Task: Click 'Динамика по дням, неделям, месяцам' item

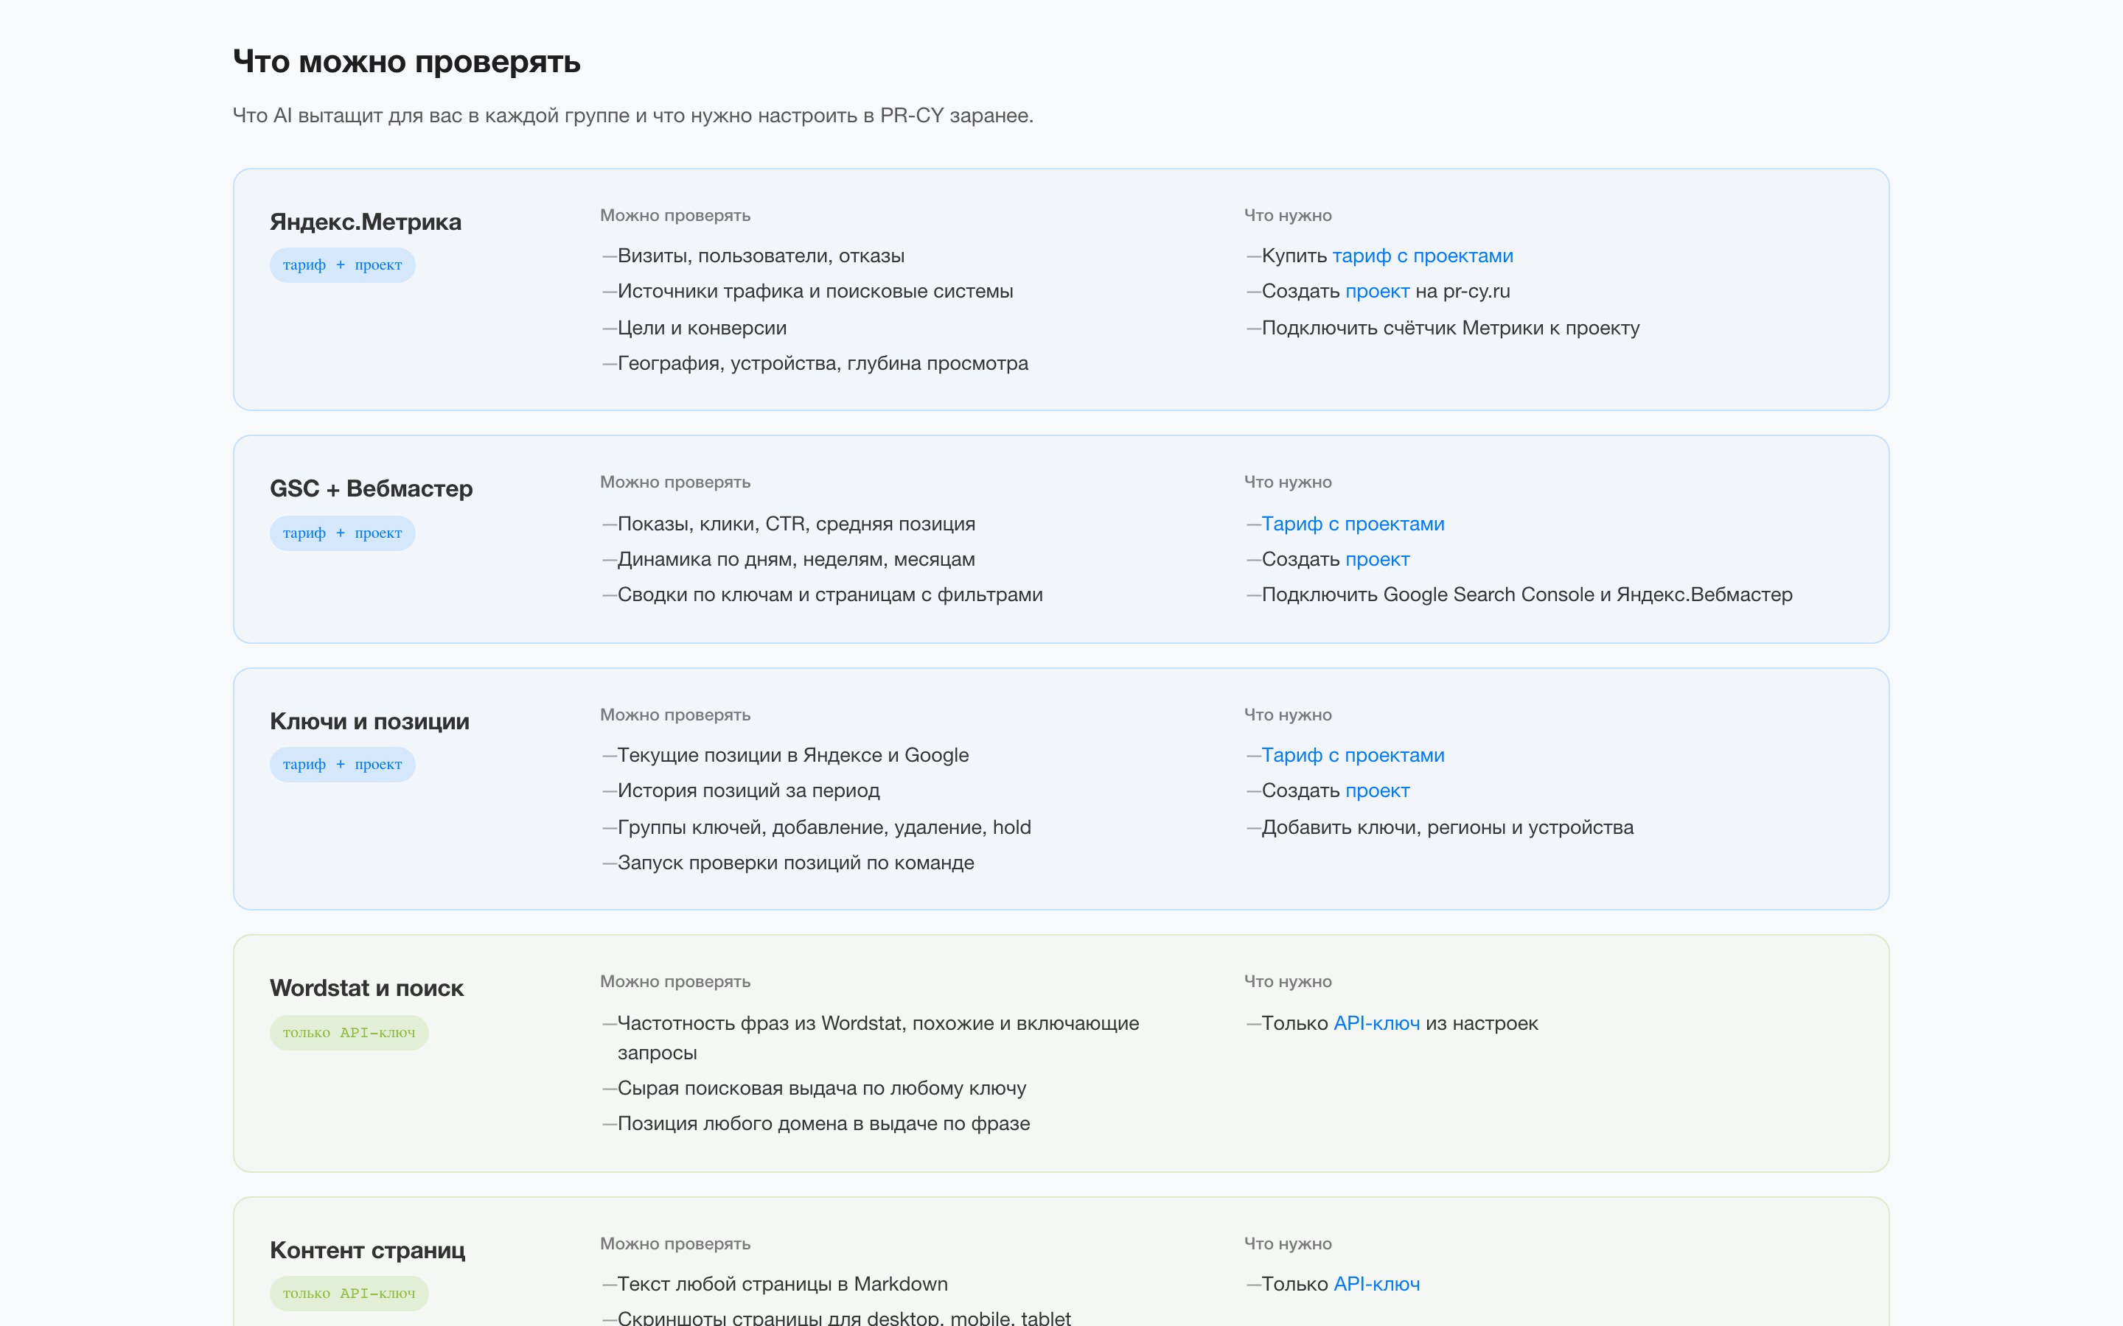Action: click(797, 560)
